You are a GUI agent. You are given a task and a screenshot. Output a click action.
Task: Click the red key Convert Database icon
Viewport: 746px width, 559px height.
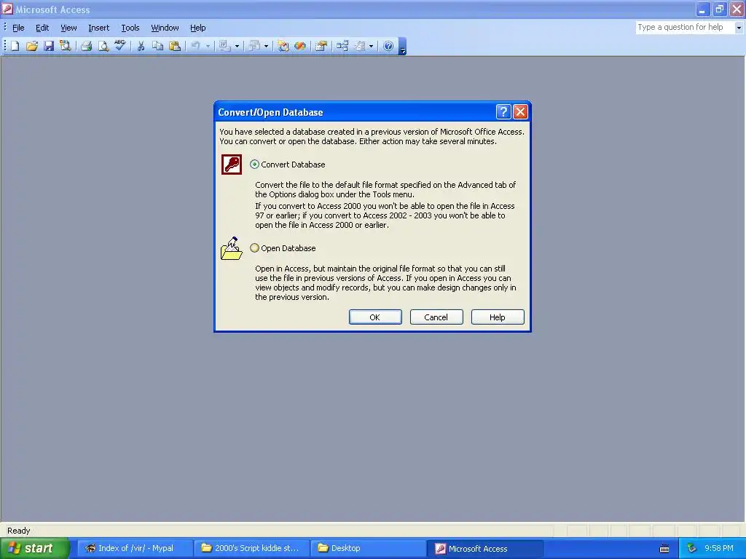(x=232, y=164)
